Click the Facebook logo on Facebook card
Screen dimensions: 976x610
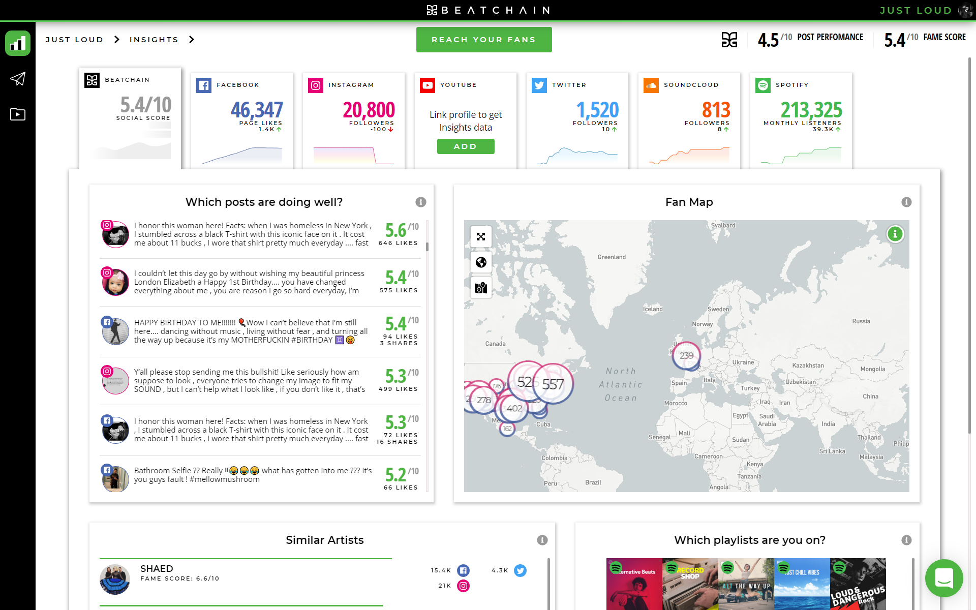[204, 85]
